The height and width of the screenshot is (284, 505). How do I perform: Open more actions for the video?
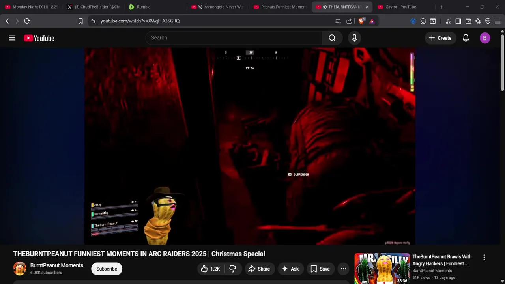[343, 269]
